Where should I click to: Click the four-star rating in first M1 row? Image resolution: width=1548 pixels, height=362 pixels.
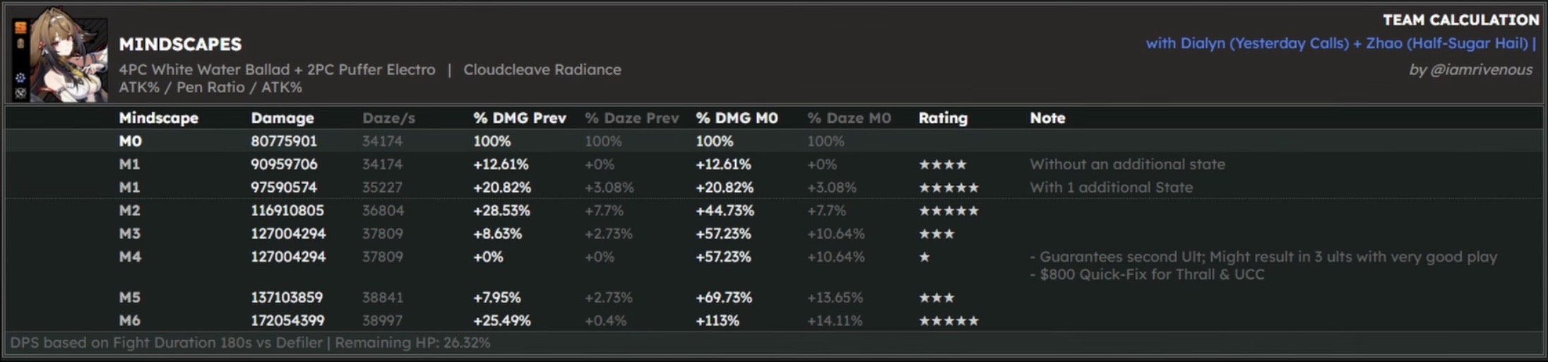tap(942, 164)
